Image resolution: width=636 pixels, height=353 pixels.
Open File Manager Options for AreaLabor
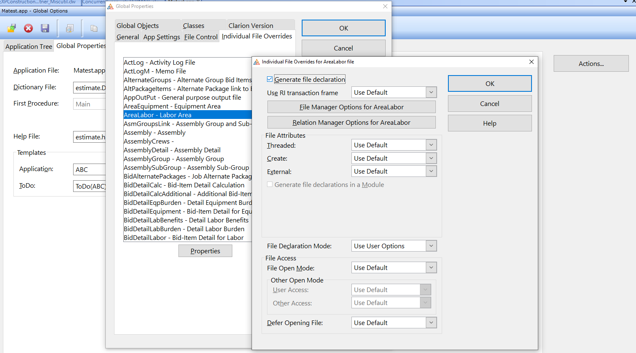click(x=351, y=107)
